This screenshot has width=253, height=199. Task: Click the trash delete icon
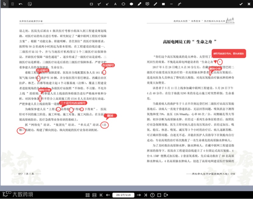tap(12, 4)
